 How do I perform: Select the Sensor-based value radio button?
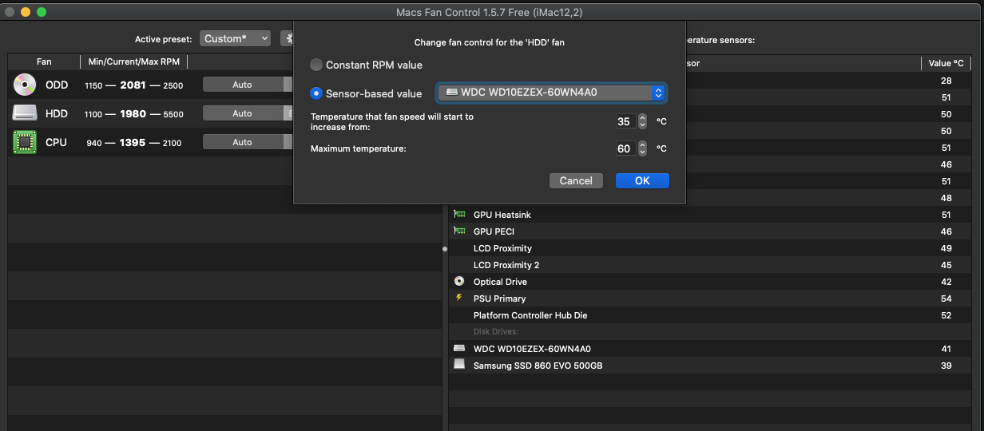coord(317,93)
